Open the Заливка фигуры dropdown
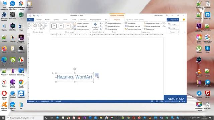The image size is (214, 120). (x=82, y=23)
